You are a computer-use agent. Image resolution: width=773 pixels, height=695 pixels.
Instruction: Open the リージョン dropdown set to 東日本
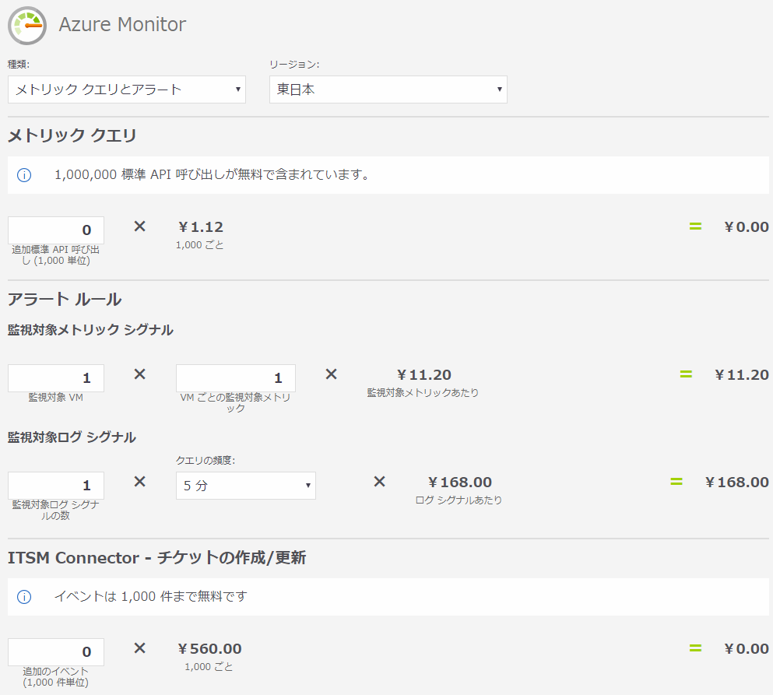click(388, 90)
